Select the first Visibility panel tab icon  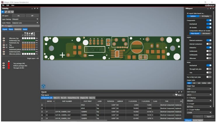coord(3,12)
